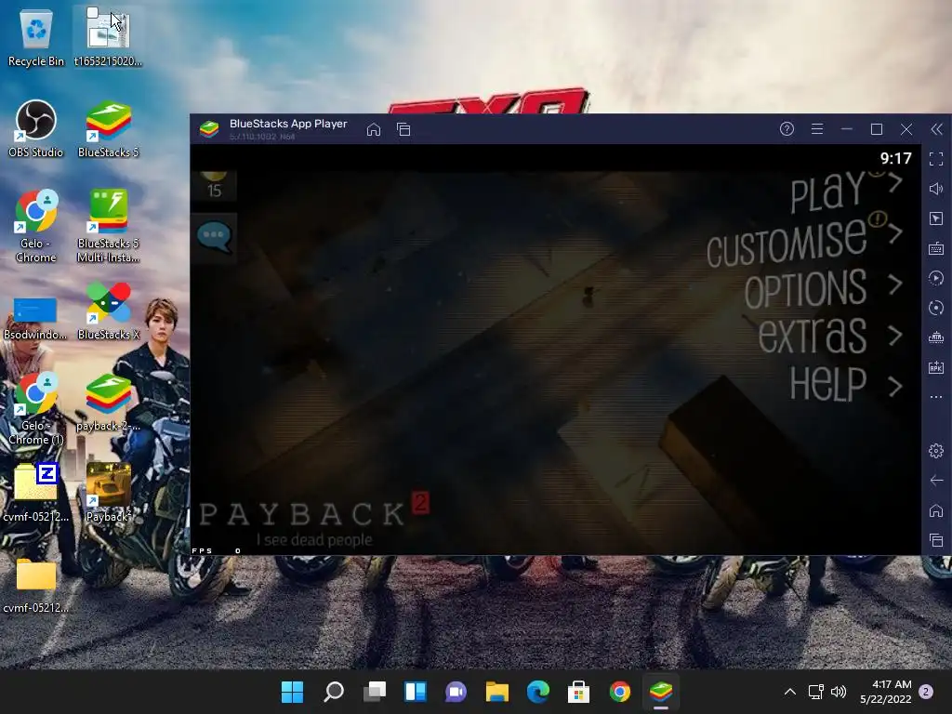Click the arrow beside EXTRAS
The image size is (952, 714).
click(x=895, y=335)
